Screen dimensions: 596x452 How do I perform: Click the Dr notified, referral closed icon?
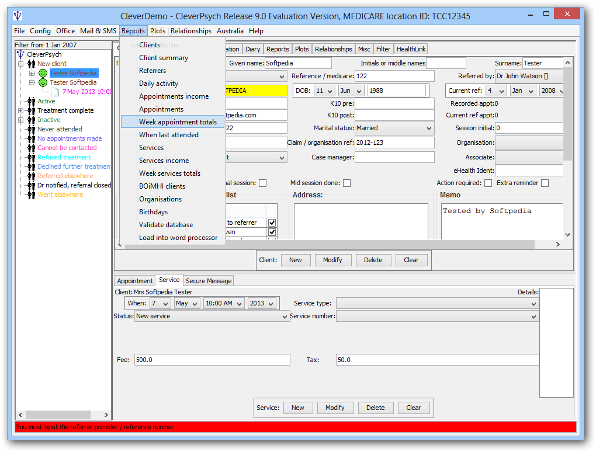pyautogui.click(x=32, y=185)
